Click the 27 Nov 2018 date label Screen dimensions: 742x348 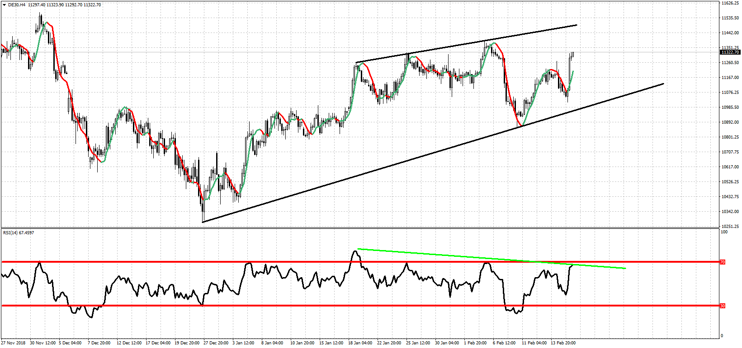click(x=14, y=343)
